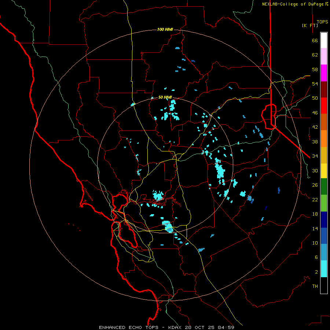This screenshot has height=330, width=330.
Task: Click the black TH threshold legend swatch
Action: point(324,285)
